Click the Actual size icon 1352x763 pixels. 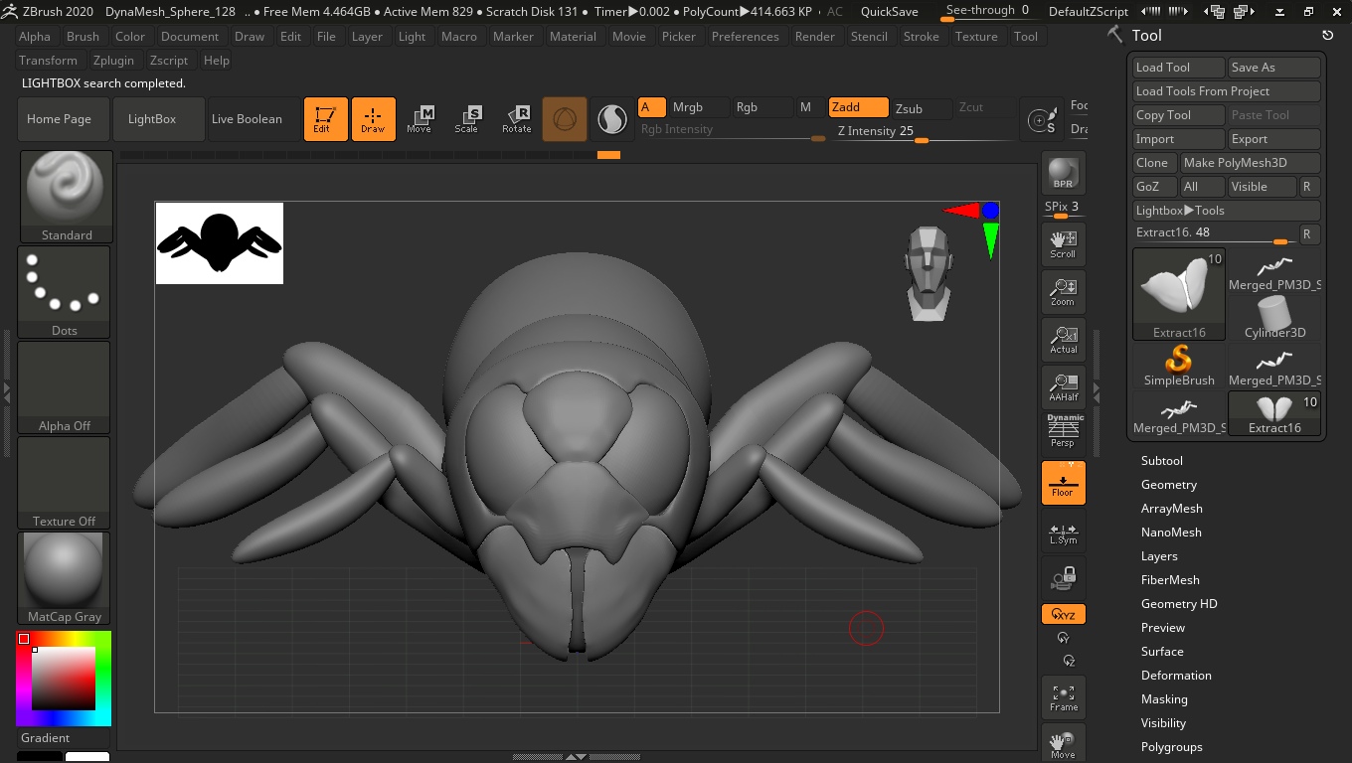[x=1063, y=340]
